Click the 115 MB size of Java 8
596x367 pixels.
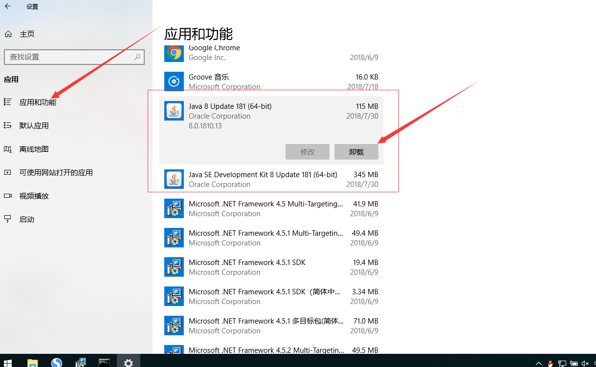click(367, 106)
